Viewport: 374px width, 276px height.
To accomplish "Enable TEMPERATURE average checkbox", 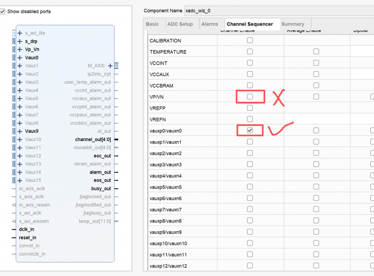I will [x=316, y=52].
